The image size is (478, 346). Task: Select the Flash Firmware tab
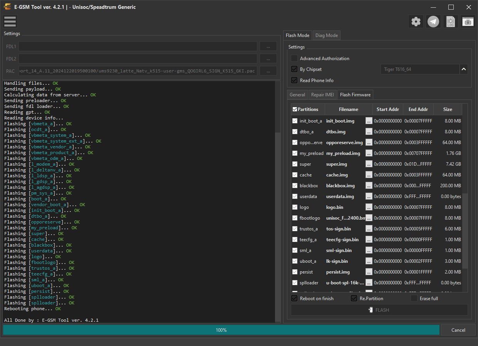pyautogui.click(x=355, y=95)
